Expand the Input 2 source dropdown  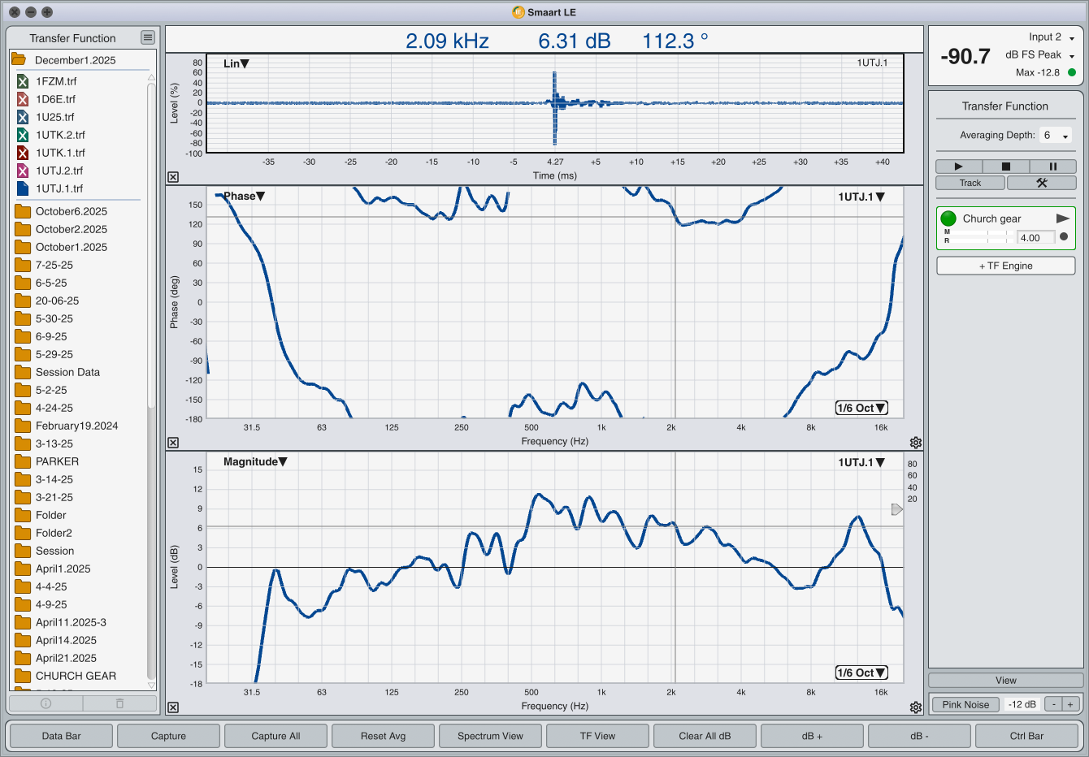click(1071, 38)
